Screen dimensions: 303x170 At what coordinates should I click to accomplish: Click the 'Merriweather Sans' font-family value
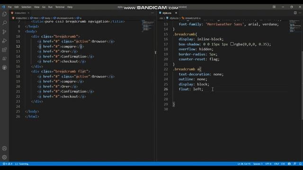(224, 24)
